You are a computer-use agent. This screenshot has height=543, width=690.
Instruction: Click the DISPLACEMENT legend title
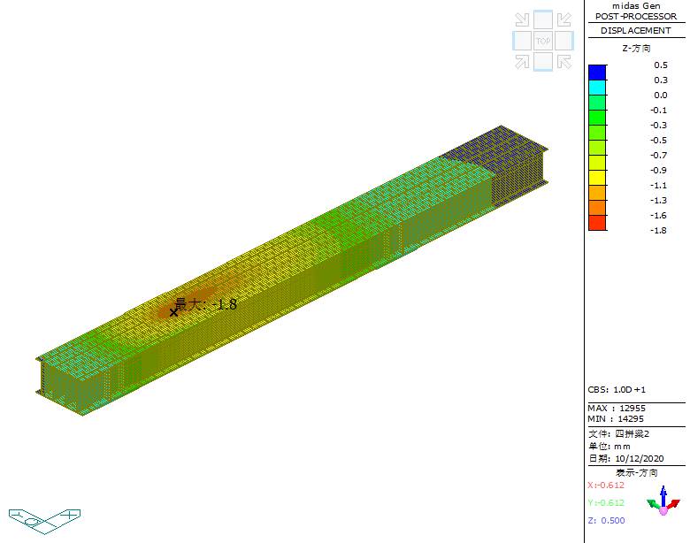pyautogui.click(x=635, y=31)
